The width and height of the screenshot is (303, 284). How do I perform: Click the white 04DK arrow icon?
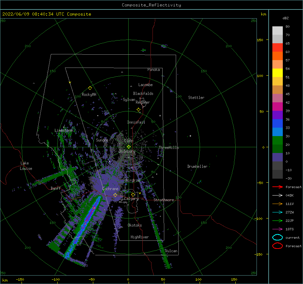tap(277, 196)
